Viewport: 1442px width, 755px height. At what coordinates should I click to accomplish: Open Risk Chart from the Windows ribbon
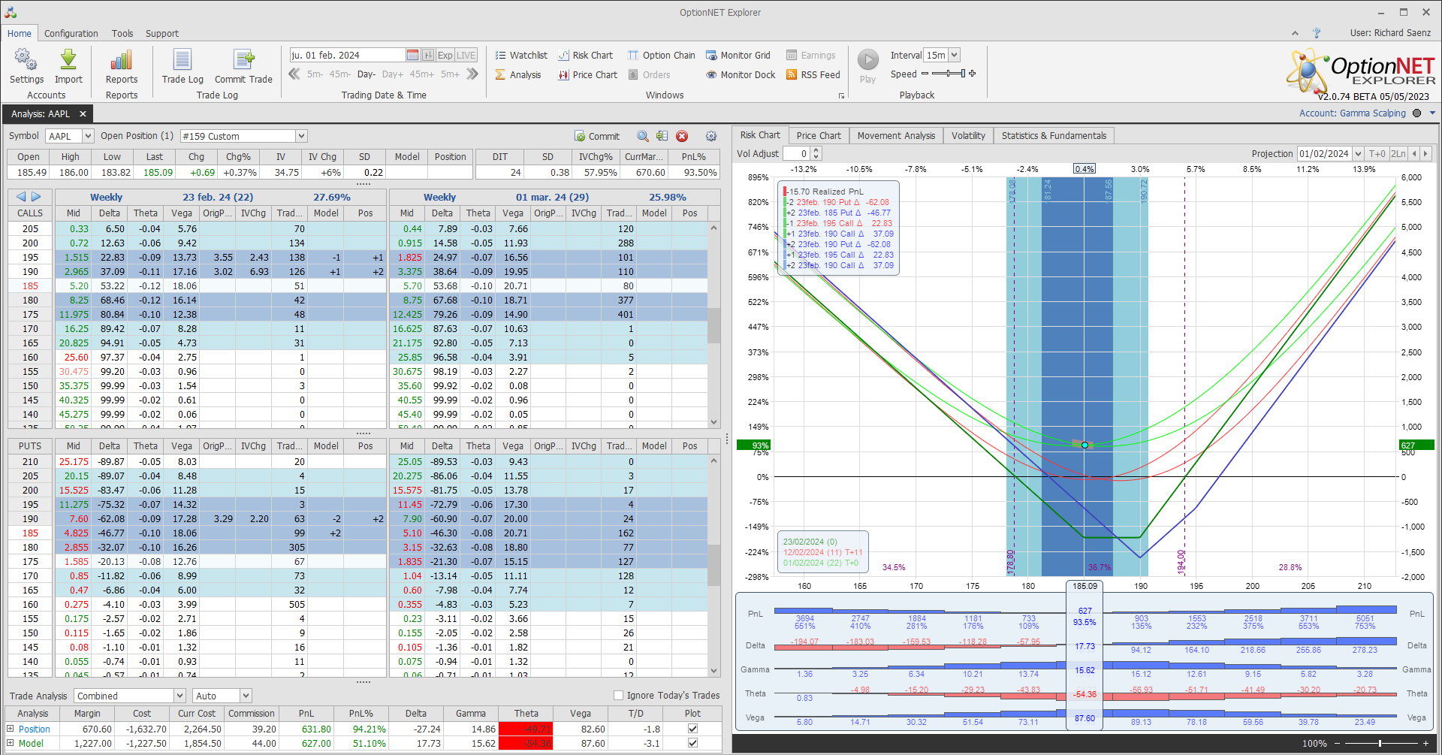click(x=585, y=55)
